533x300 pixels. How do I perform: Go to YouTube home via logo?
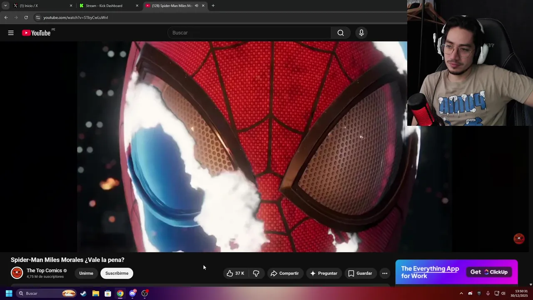pos(36,33)
